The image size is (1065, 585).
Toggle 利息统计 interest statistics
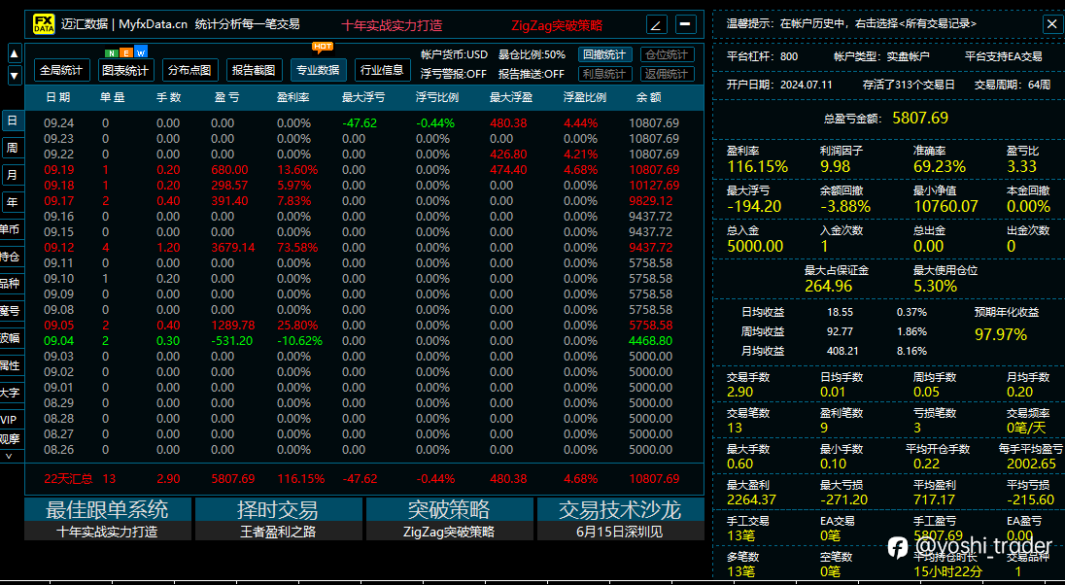coord(605,74)
